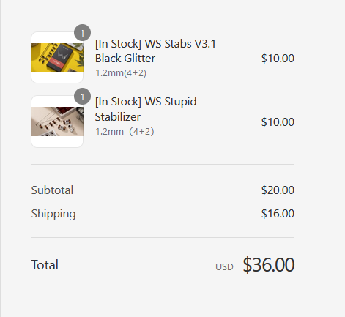Click the Total label
Screen dimensions: 345x317
pyautogui.click(x=45, y=265)
